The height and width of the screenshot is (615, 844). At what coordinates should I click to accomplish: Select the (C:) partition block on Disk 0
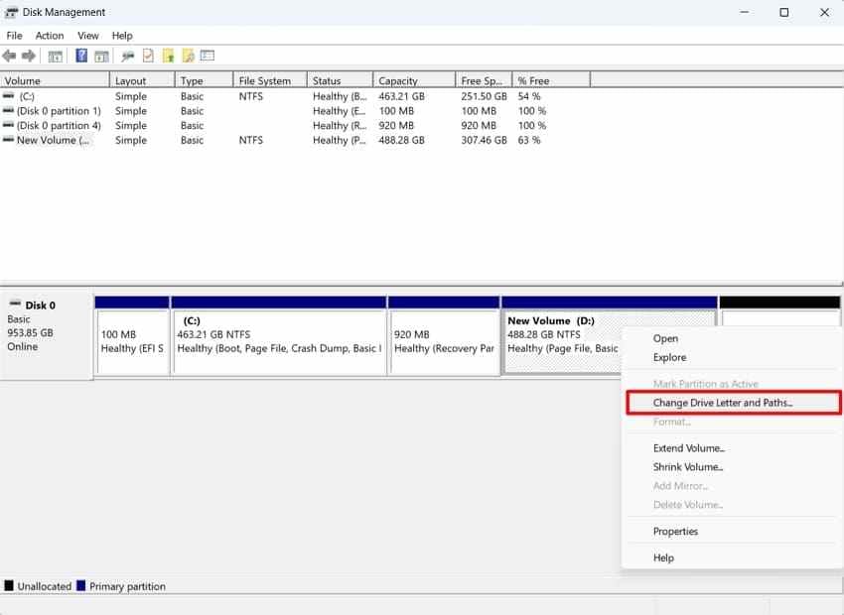(x=279, y=335)
